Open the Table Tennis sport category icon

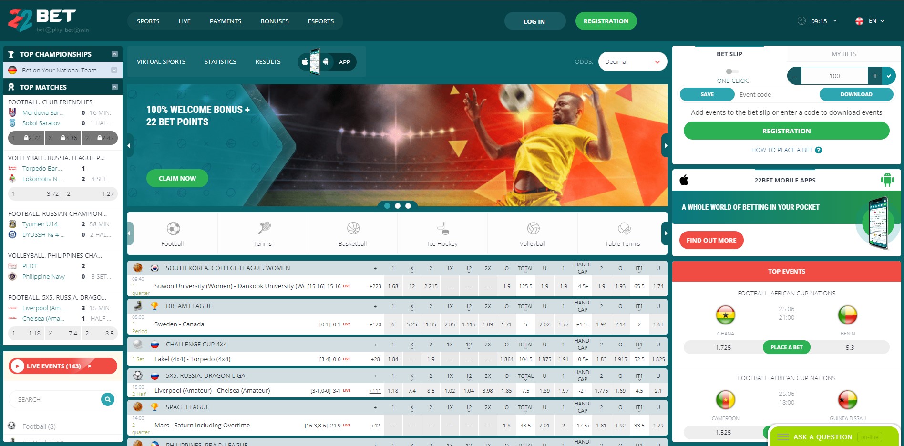coord(624,229)
